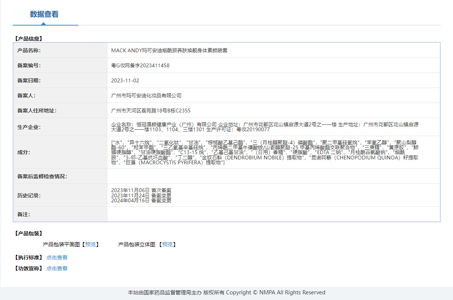Click the 备案人 row label
The image size is (453, 300).
point(26,95)
